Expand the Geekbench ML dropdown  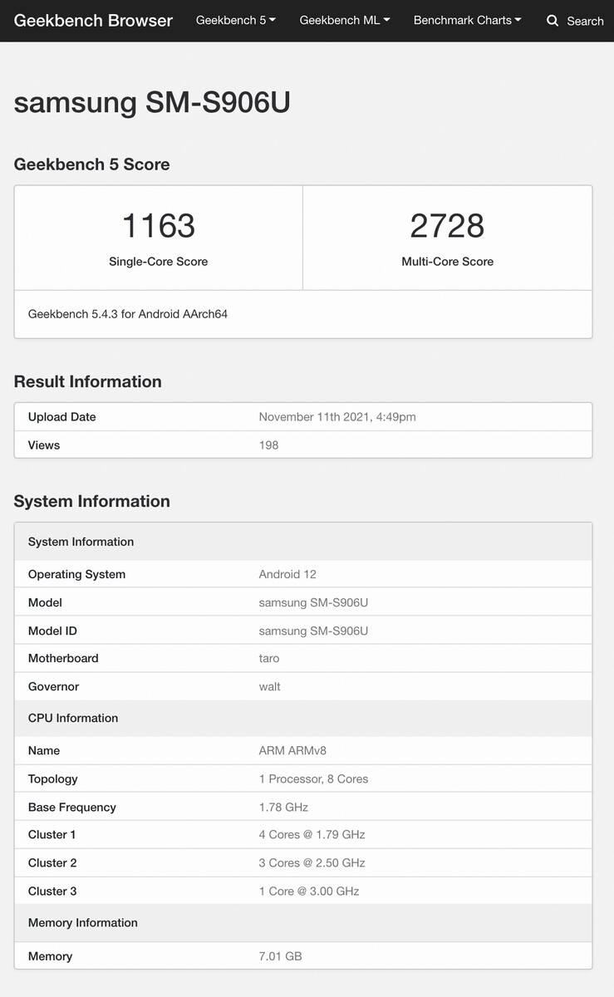coord(344,20)
